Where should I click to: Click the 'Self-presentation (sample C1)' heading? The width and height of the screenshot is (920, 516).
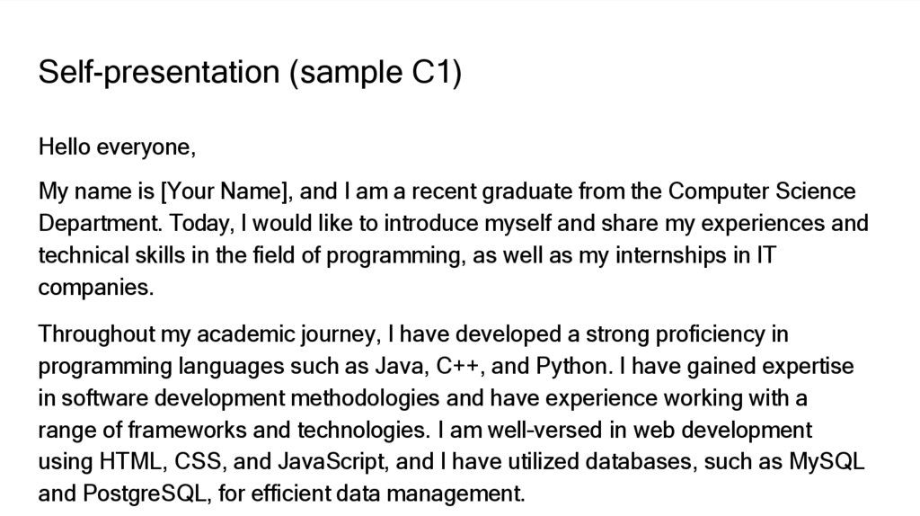point(250,72)
